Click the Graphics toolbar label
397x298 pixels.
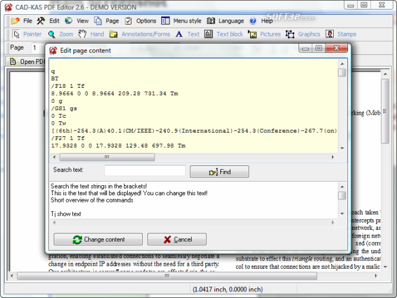click(x=309, y=34)
